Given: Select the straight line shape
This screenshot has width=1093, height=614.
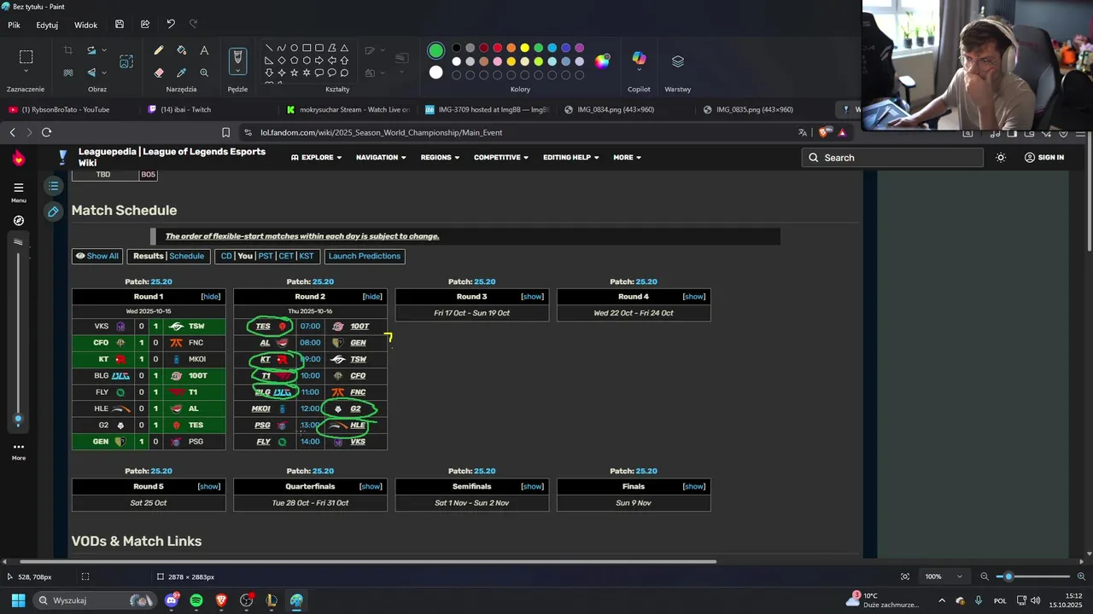Looking at the screenshot, I should tap(269, 48).
